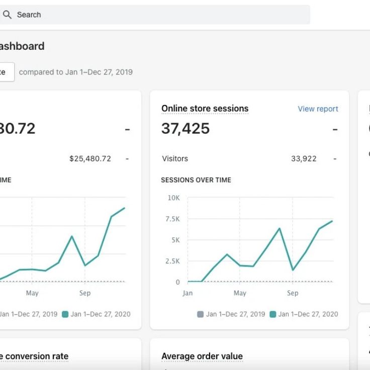Click the Dashboard page heading
This screenshot has height=370, width=370.
22,46
